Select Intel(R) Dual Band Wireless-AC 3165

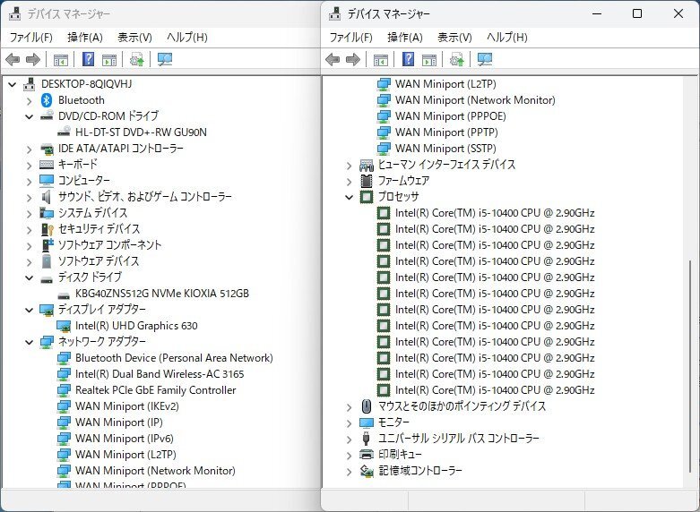160,374
